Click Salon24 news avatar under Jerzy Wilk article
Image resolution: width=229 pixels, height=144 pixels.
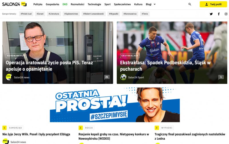(5, 141)
